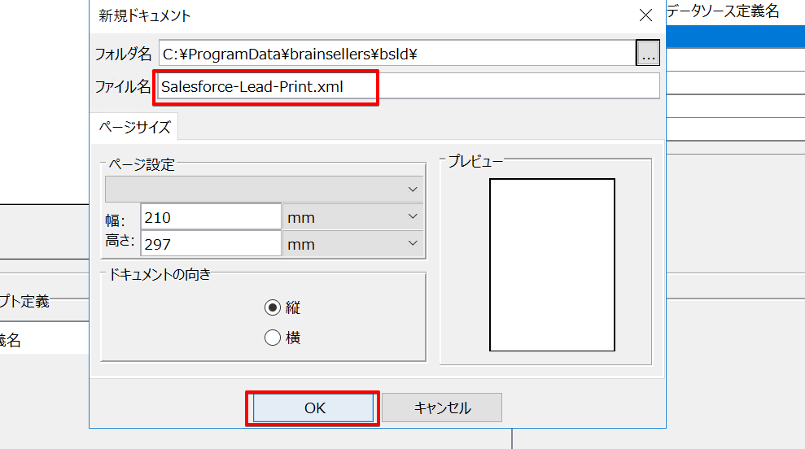
Task: Edit the folder name path field
Action: (x=397, y=54)
